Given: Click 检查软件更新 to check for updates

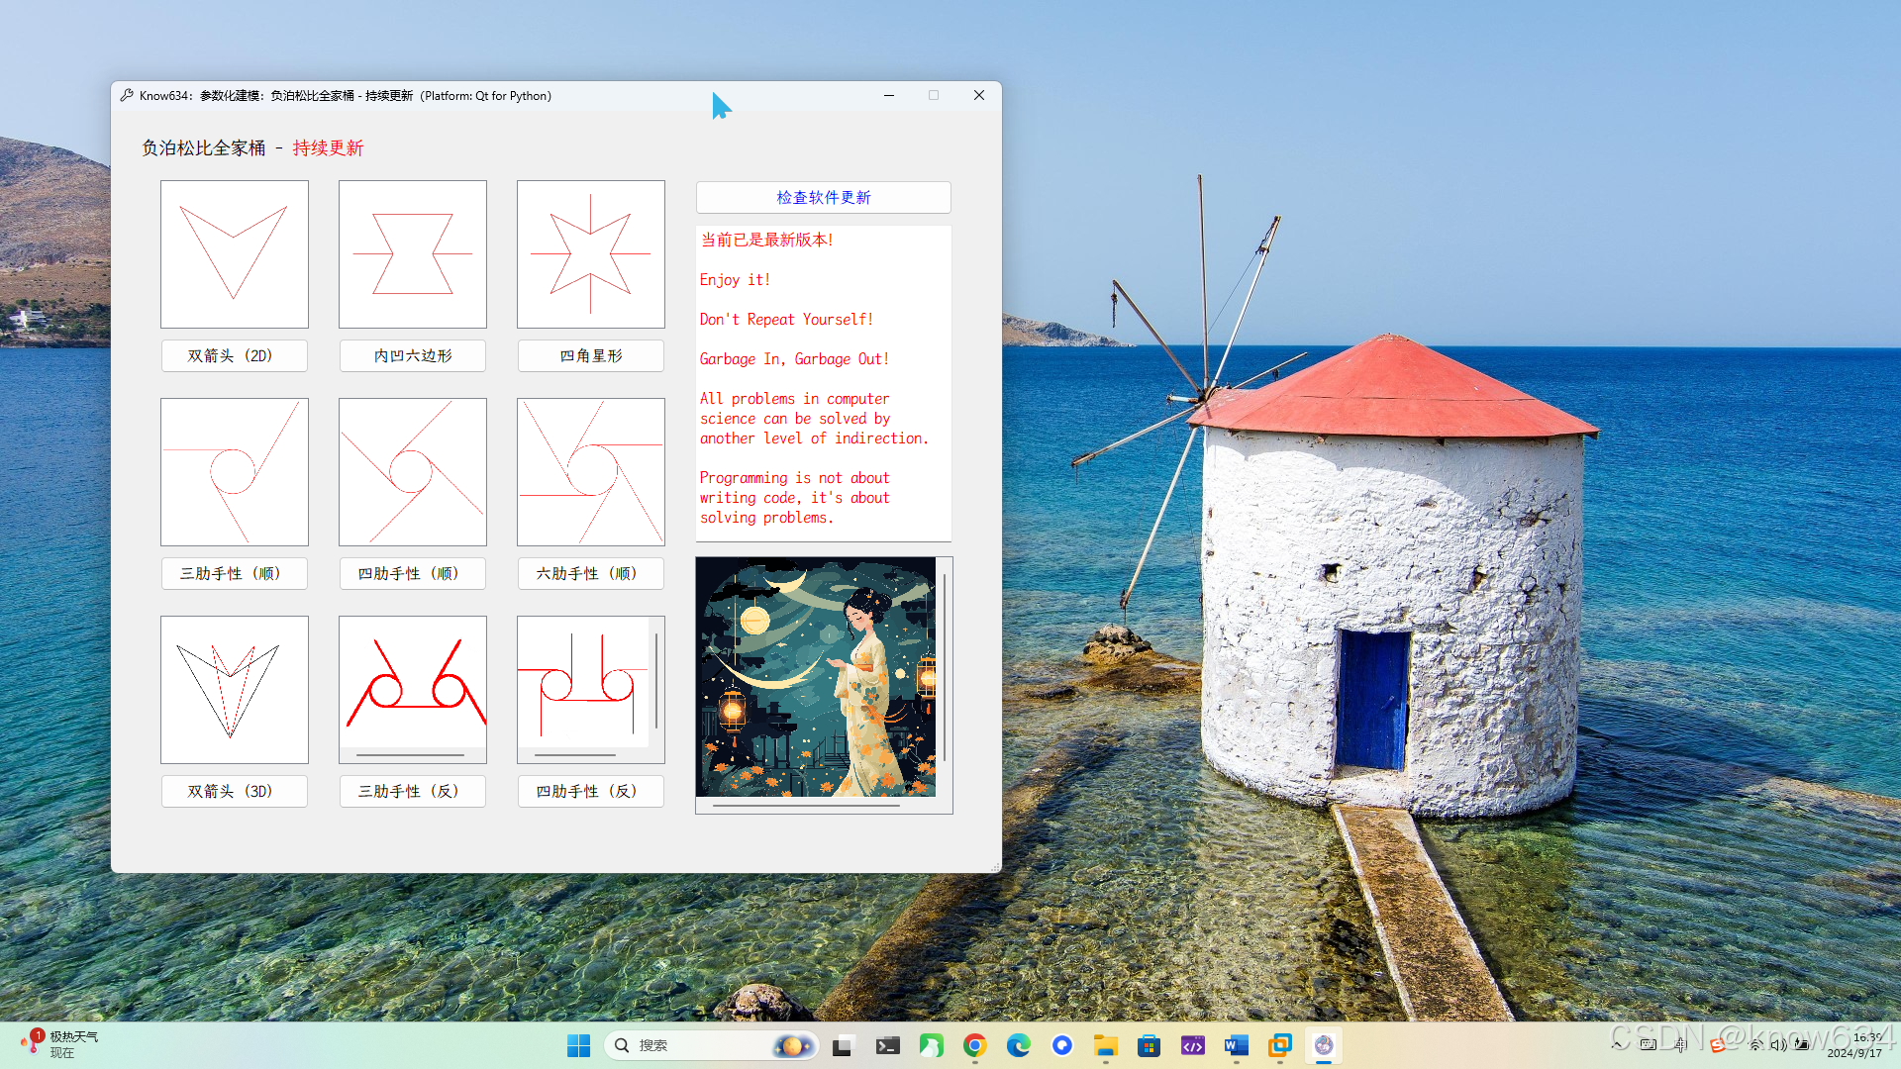Looking at the screenshot, I should click(823, 197).
